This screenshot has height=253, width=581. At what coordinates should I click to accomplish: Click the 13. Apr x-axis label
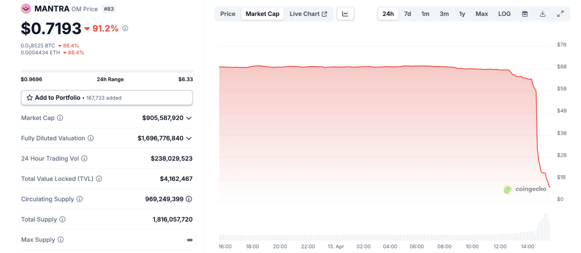click(x=335, y=246)
